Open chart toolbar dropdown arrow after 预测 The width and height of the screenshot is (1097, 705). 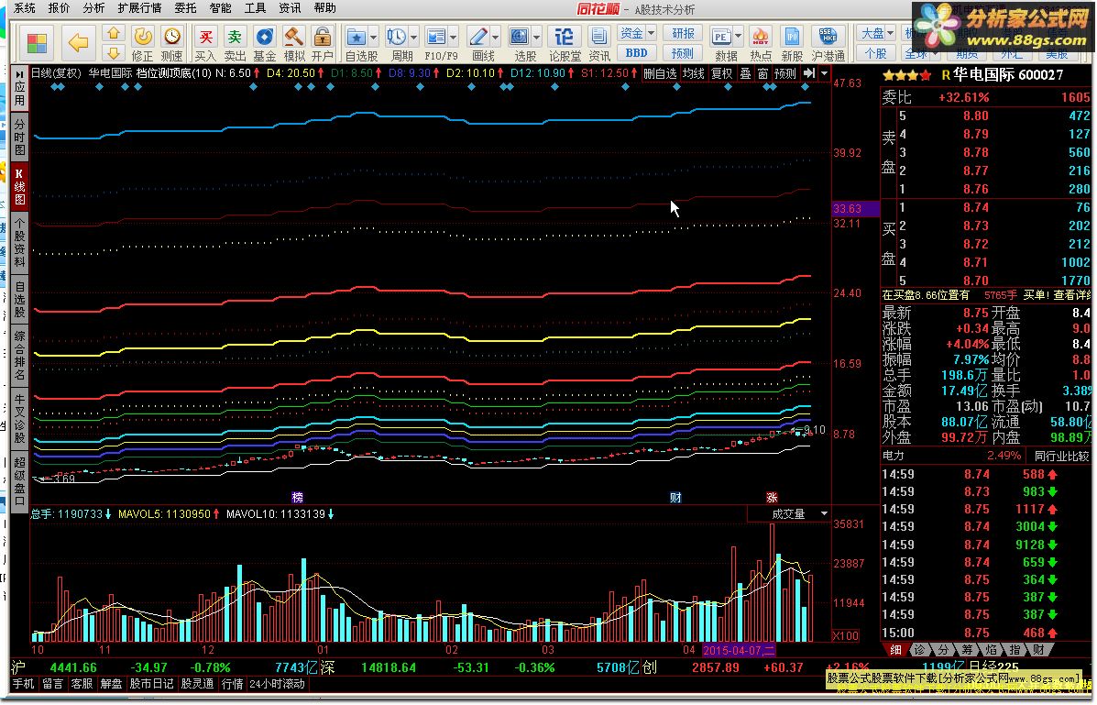tap(824, 73)
